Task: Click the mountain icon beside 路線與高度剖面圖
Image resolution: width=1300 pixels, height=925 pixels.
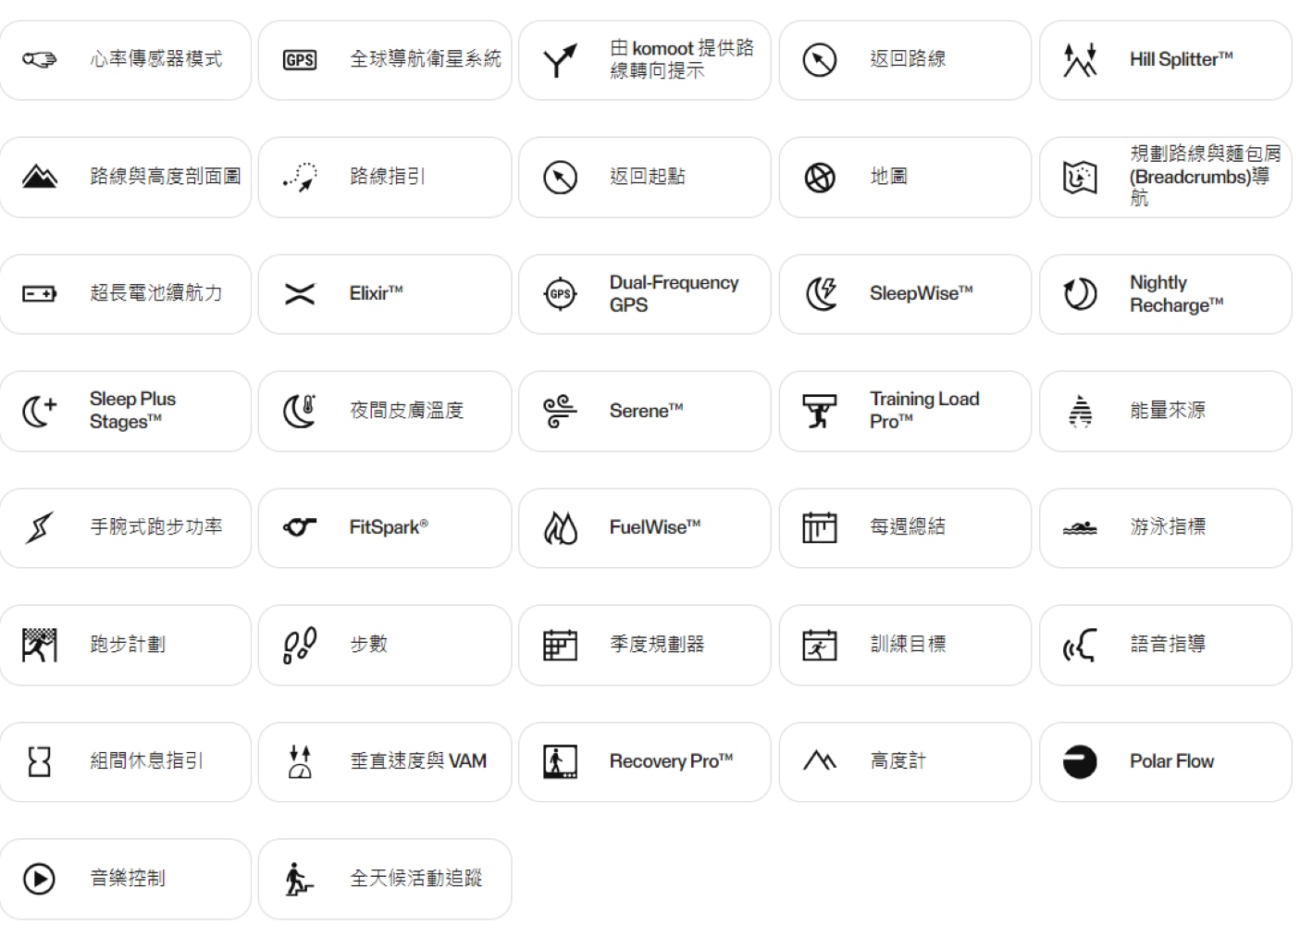Action: (39, 177)
